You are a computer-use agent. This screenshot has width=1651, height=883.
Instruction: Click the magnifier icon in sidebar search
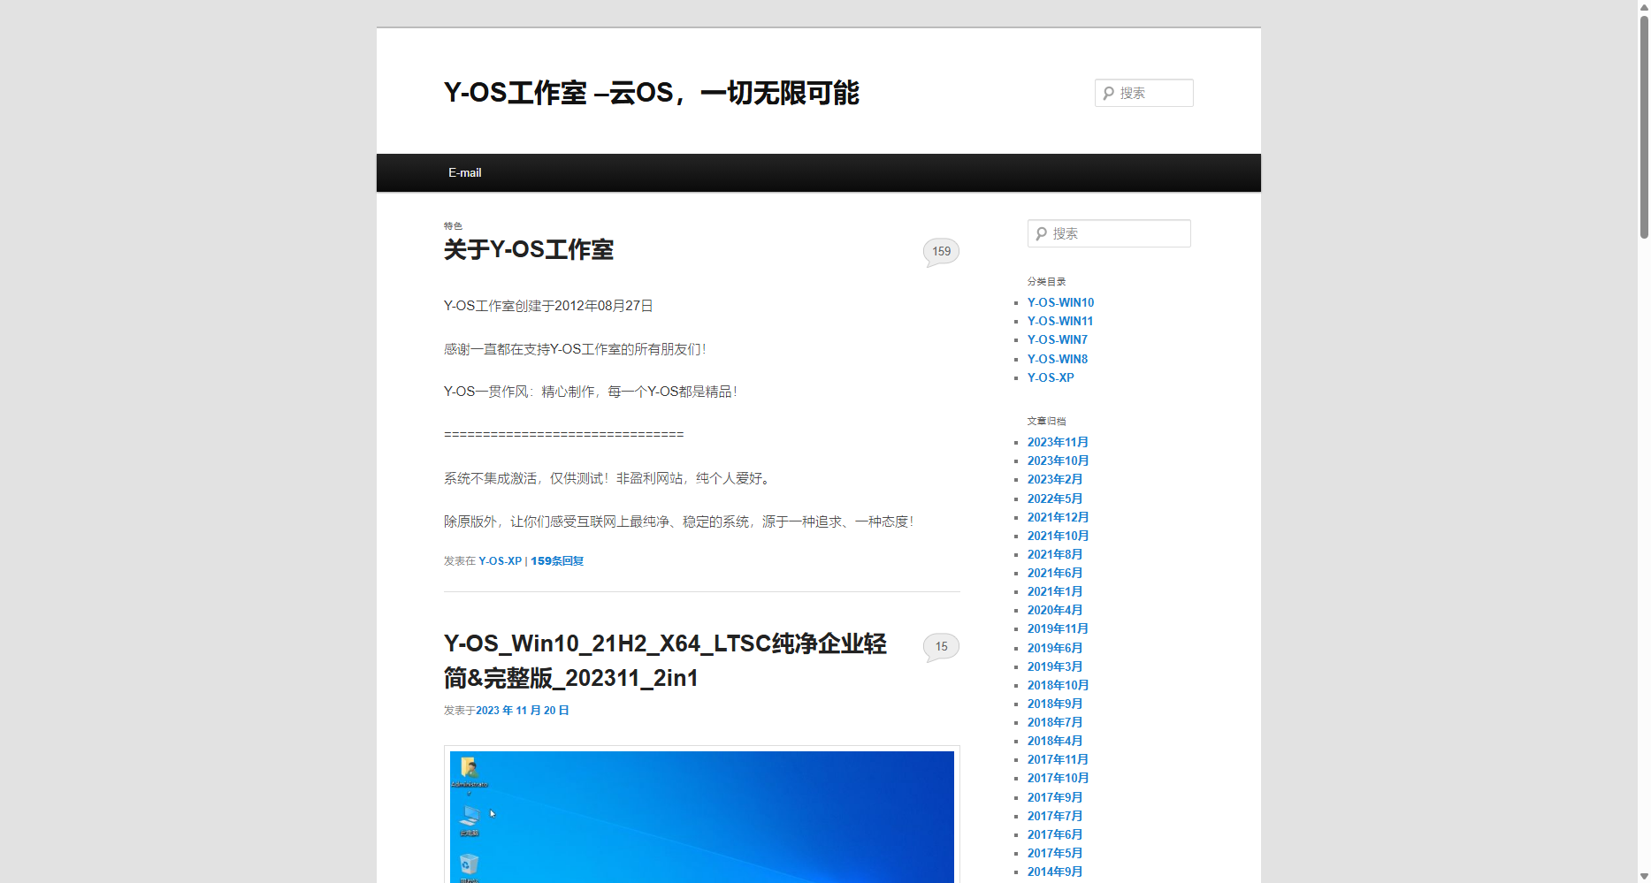click(x=1041, y=233)
